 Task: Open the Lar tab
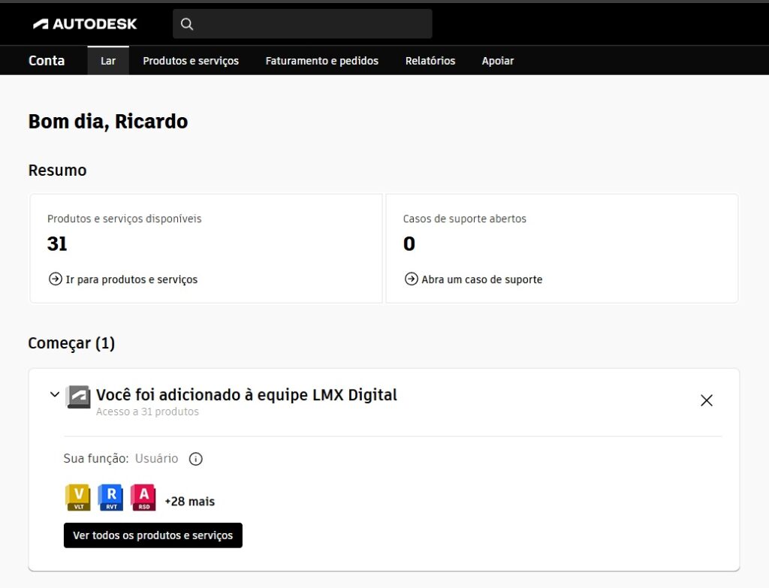[108, 61]
